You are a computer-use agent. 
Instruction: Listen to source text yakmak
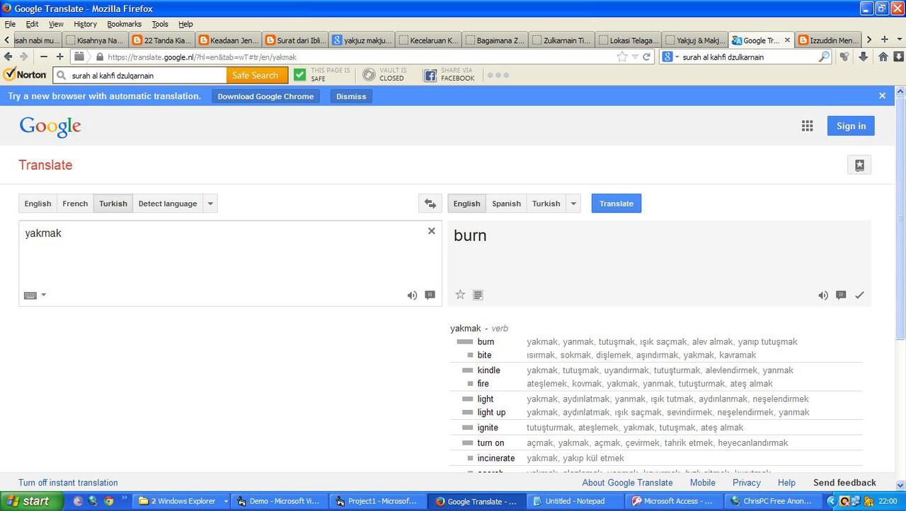tap(412, 295)
